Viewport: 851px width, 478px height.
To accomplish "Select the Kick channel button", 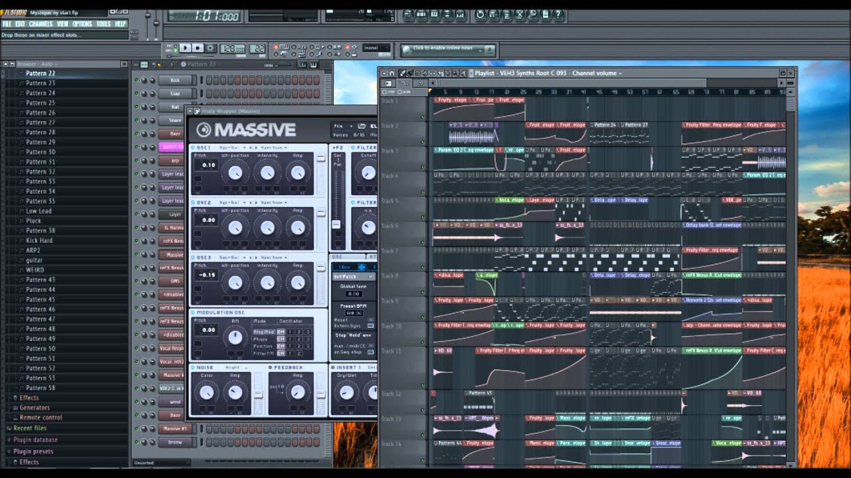I will [176, 80].
